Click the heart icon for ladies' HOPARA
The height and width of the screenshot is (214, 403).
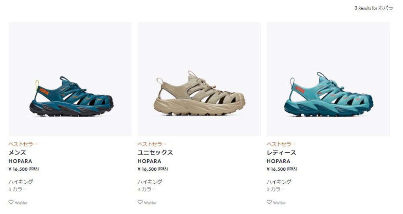point(269,202)
